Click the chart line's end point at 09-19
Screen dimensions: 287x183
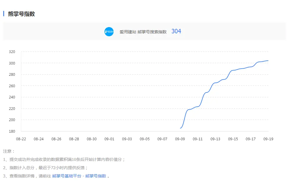(268, 61)
